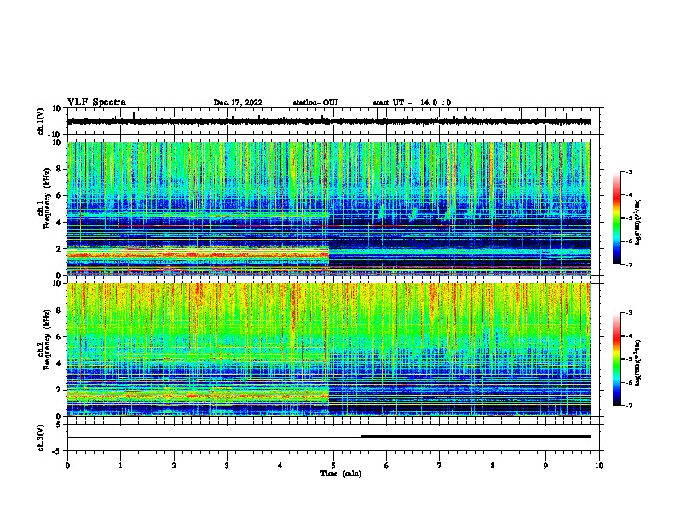Click the 'start UT = 14:0 :0' label

tap(412, 102)
